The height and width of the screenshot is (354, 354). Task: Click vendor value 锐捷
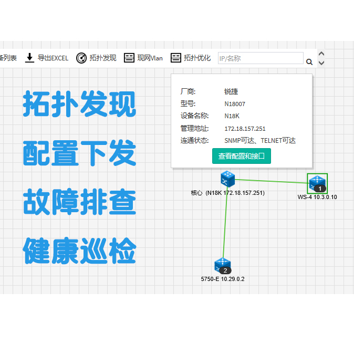pos(231,92)
